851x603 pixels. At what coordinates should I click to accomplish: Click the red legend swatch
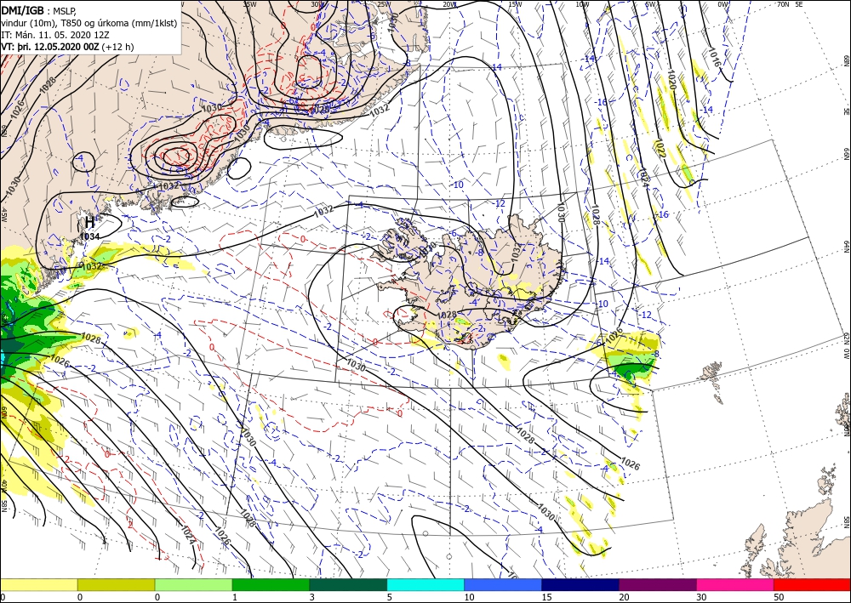tap(812, 584)
